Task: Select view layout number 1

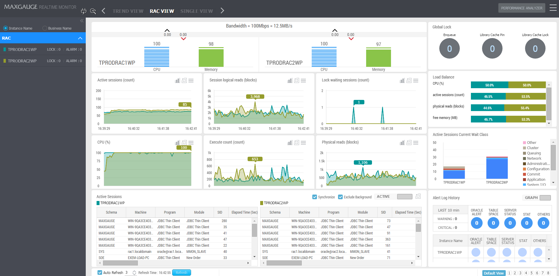Action: pyautogui.click(x=510, y=273)
